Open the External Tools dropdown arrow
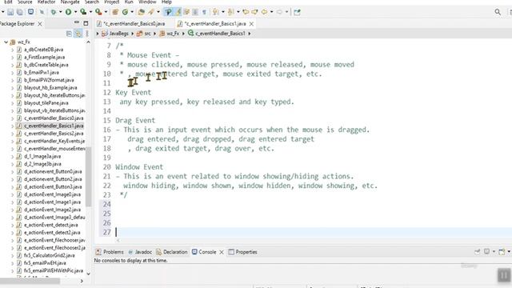Screen dimensions: 512x288 (x=106, y=12)
